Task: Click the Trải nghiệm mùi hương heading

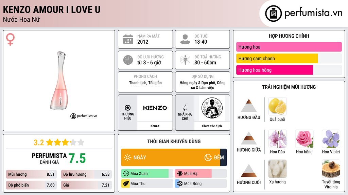Action: click(x=289, y=87)
